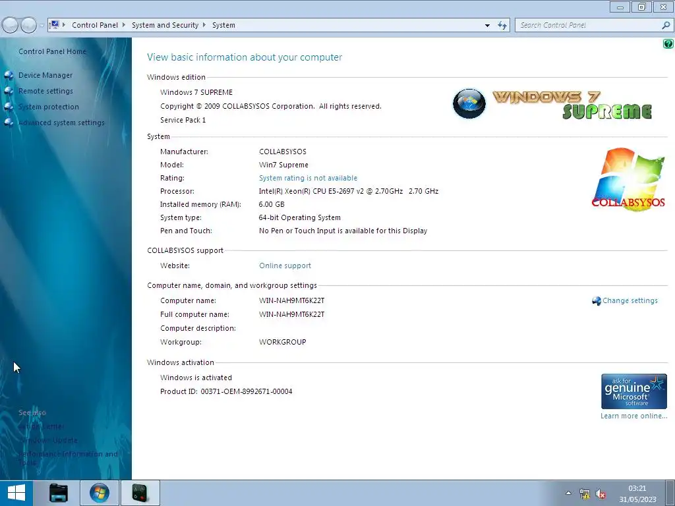The height and width of the screenshot is (506, 675).
Task: Click the muted volume tray icon
Action: (601, 493)
